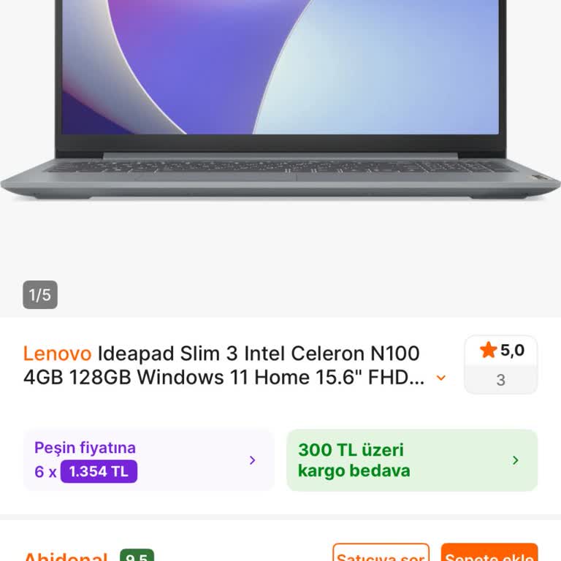Click the Satıcıya sor button

[x=381, y=552]
